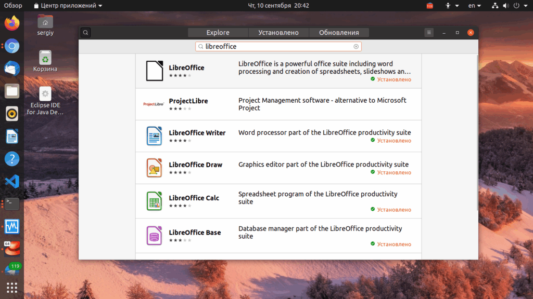533x299 pixels.
Task: Click the LibreOffice Base app icon
Action: [154, 236]
